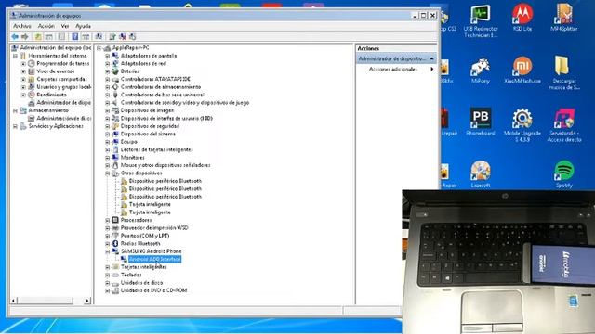
Task: Select Teclados category
Action: tap(131, 275)
